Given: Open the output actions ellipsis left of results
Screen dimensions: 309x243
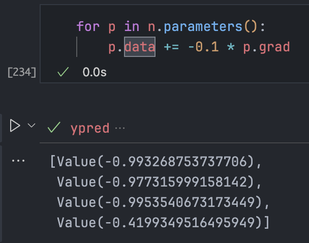Looking at the screenshot, I should (x=18, y=161).
